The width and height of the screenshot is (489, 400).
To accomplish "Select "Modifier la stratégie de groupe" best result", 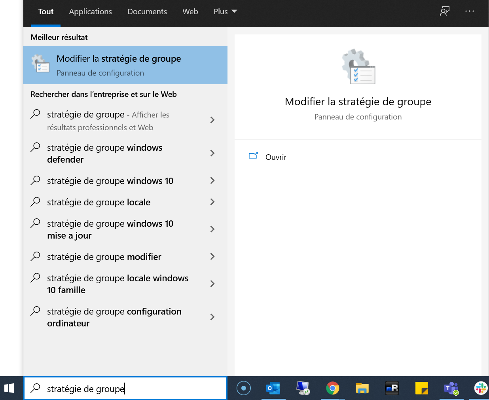I will coord(125,65).
